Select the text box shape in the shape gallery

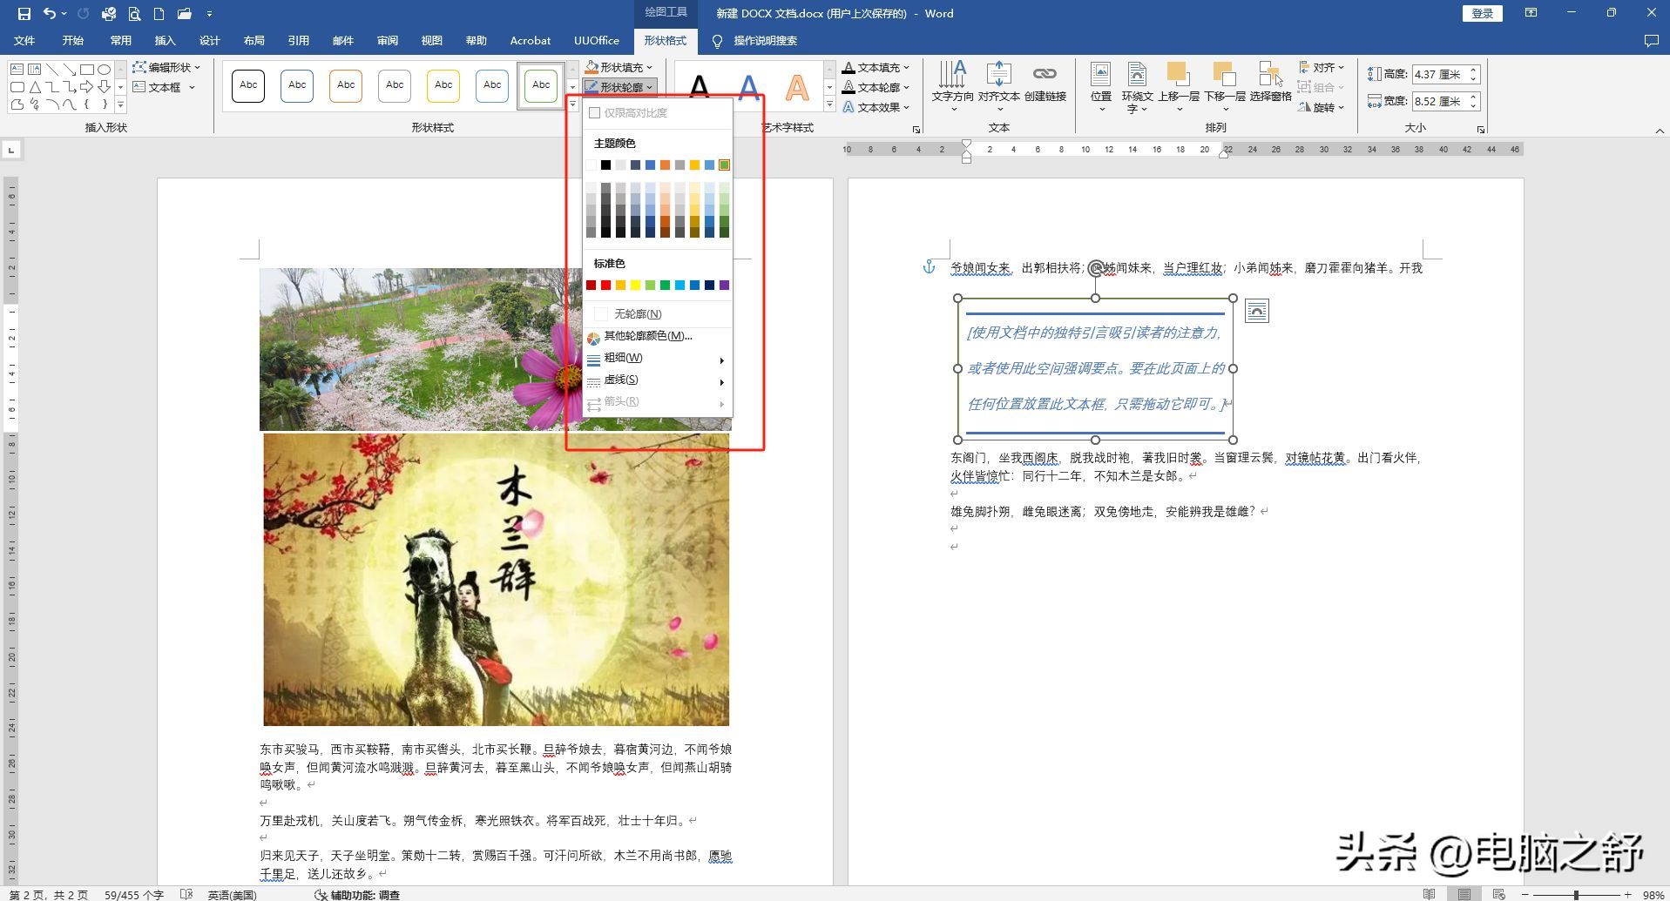(x=17, y=69)
